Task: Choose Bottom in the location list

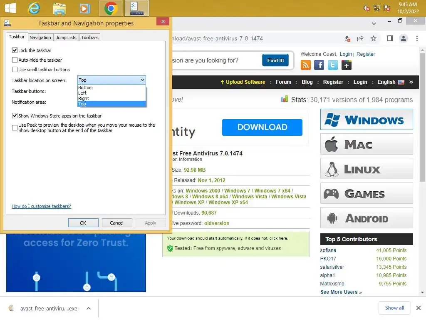Action: coord(111,87)
